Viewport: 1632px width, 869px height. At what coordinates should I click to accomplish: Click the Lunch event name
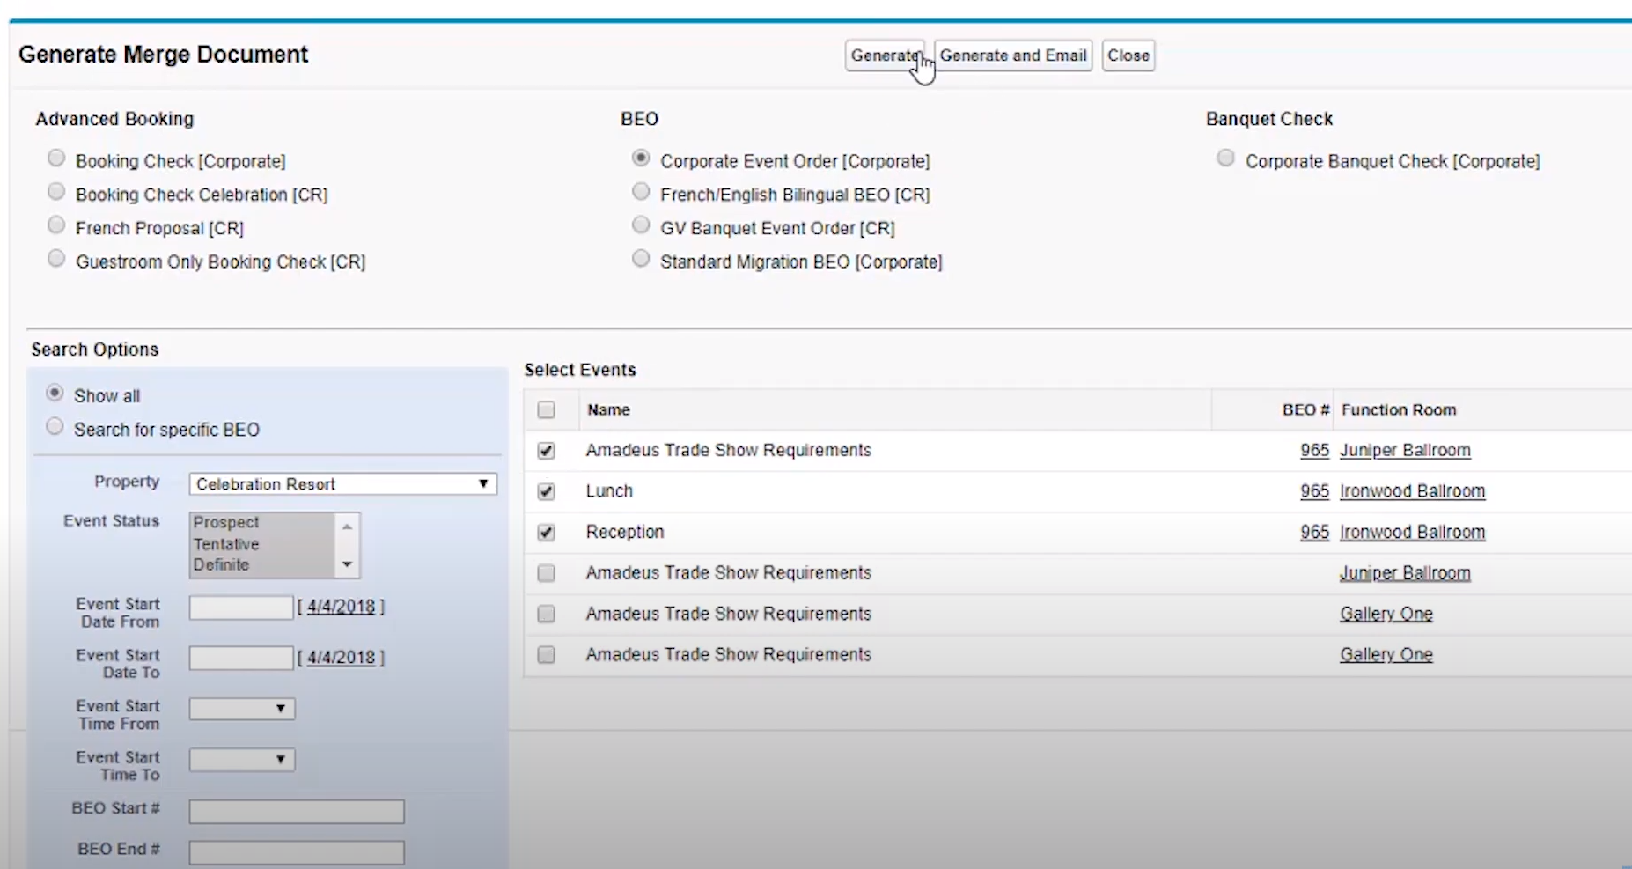609,491
